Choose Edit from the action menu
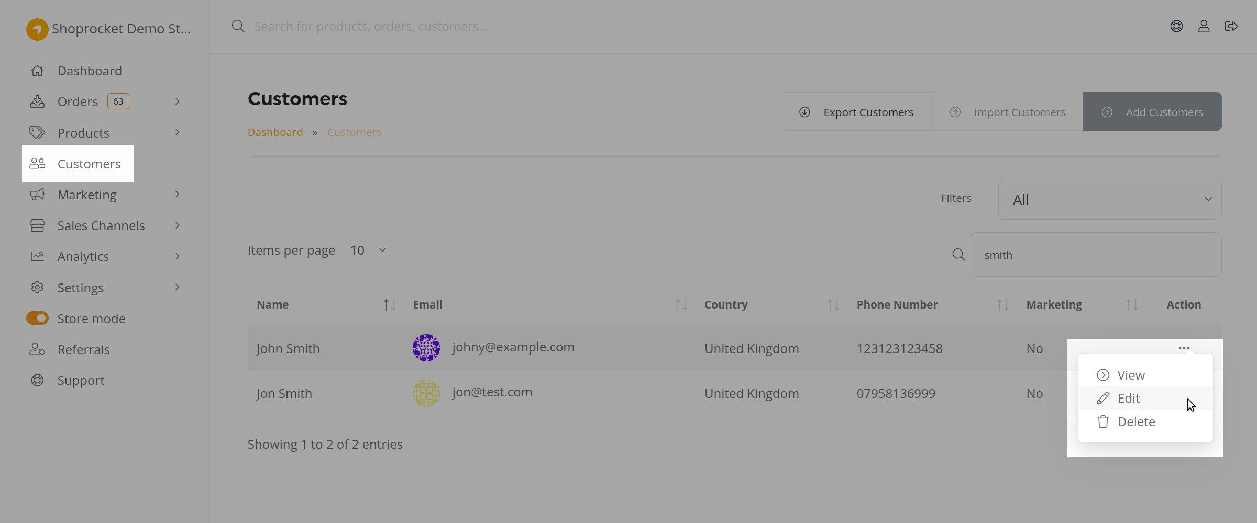Image resolution: width=1257 pixels, height=523 pixels. pos(1128,399)
